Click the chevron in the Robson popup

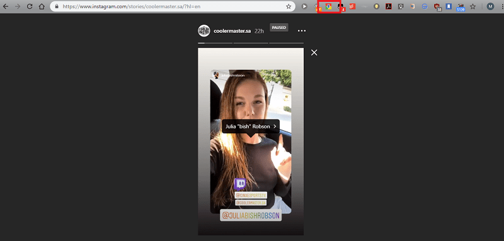pos(275,126)
